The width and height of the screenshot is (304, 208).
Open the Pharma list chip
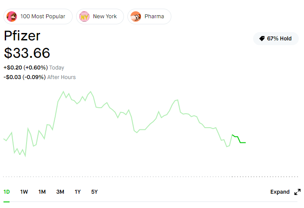[149, 17]
